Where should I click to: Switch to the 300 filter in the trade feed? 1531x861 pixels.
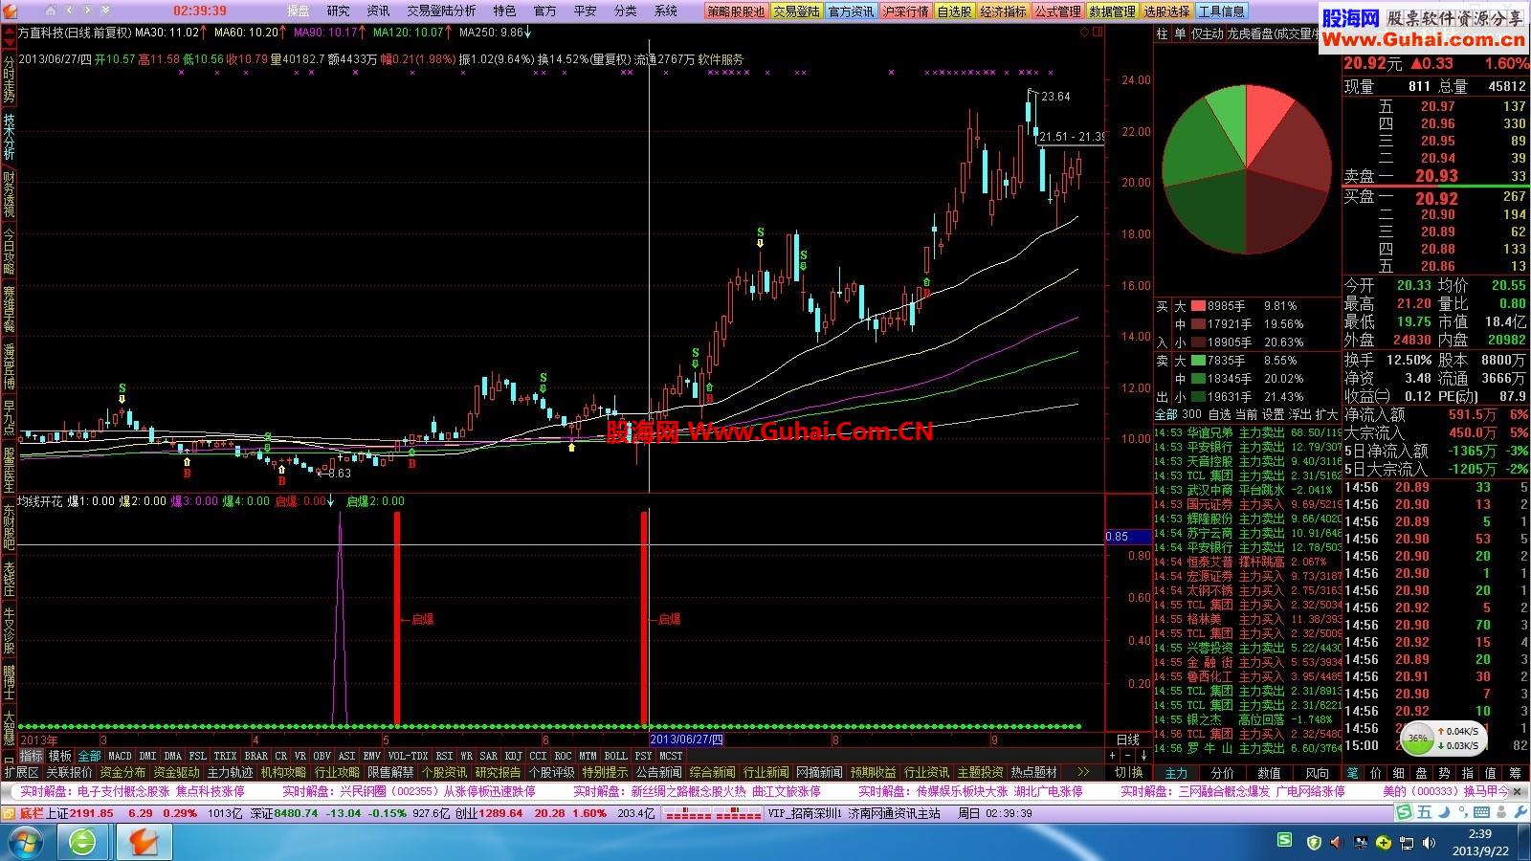pyautogui.click(x=1191, y=414)
